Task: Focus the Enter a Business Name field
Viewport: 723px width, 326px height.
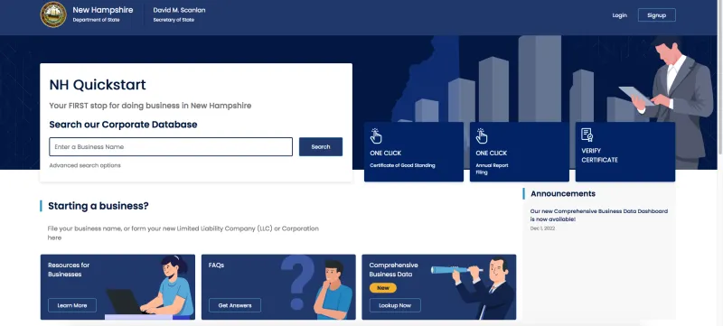Action: click(171, 147)
